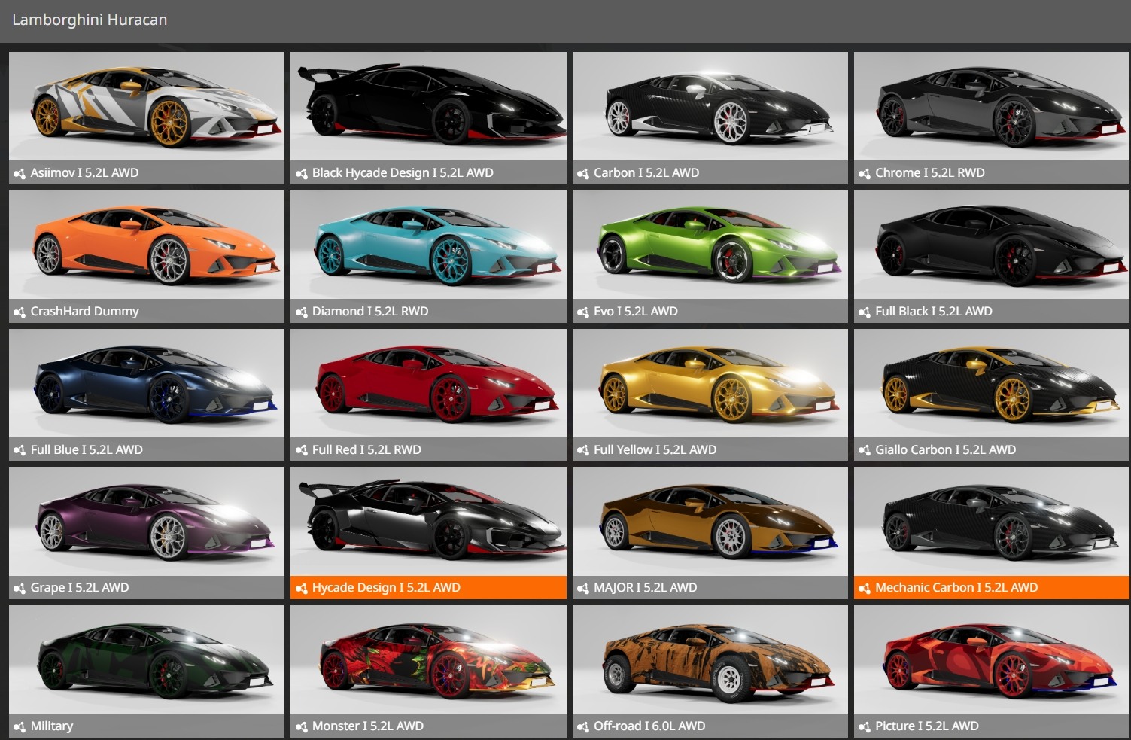Click the Picture I 5.2L AWD label

point(926,726)
